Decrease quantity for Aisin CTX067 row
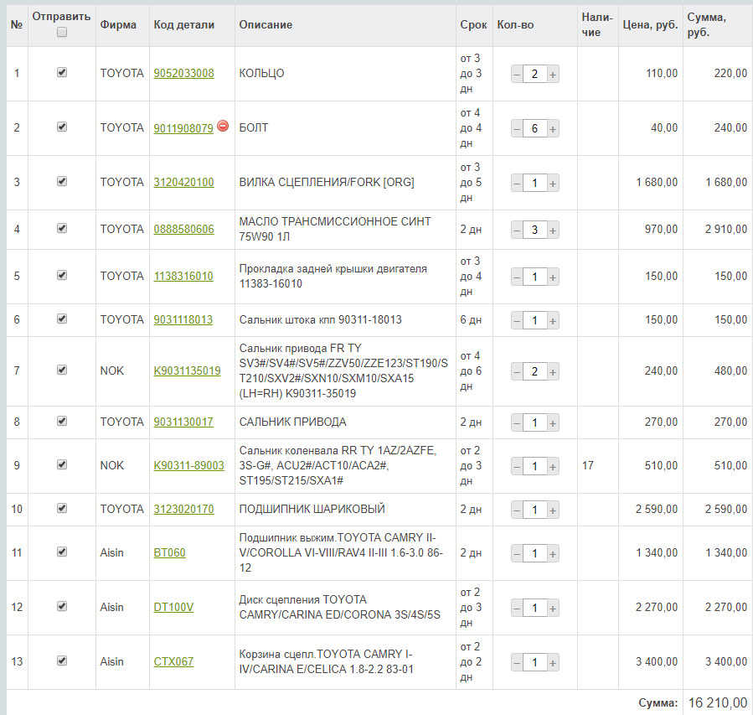This screenshot has width=753, height=715. pyautogui.click(x=517, y=663)
